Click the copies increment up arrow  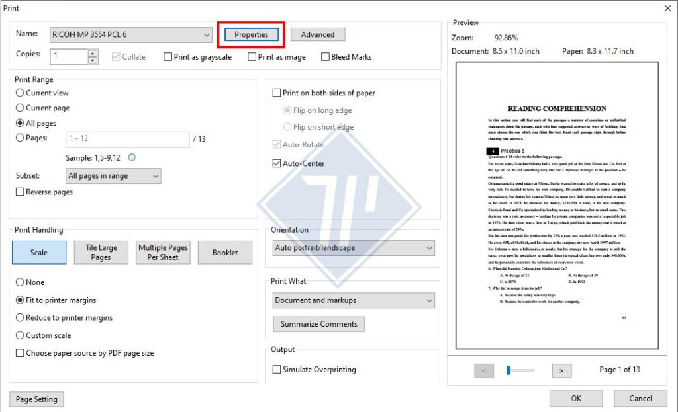(87, 53)
